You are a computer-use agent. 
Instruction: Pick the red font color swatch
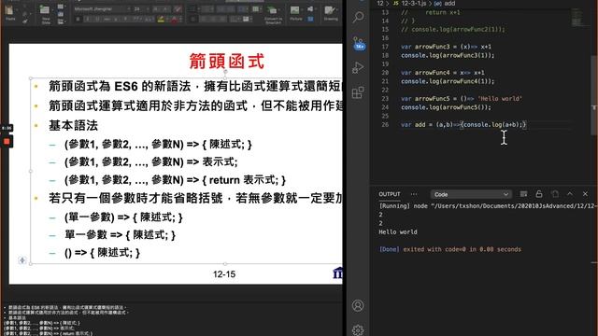click(174, 19)
